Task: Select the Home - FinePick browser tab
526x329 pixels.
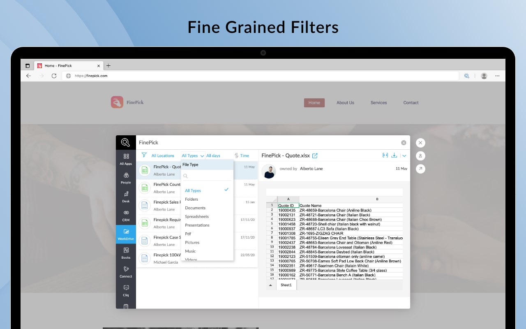Action: (69, 66)
